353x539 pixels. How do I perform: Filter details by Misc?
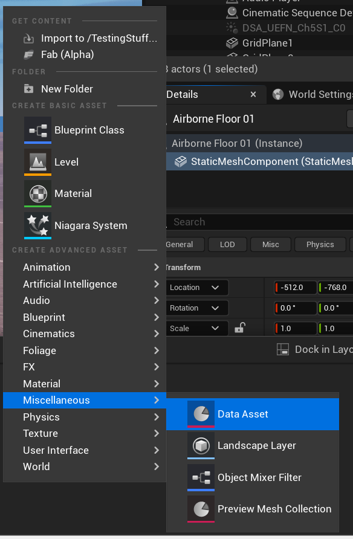coord(271,244)
